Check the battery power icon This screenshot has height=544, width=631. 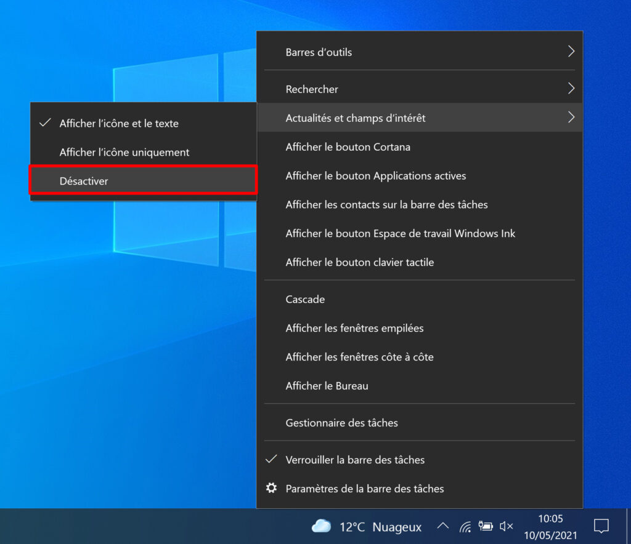tap(486, 526)
